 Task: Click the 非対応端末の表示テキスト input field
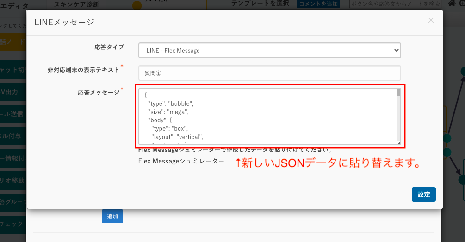coord(269,73)
